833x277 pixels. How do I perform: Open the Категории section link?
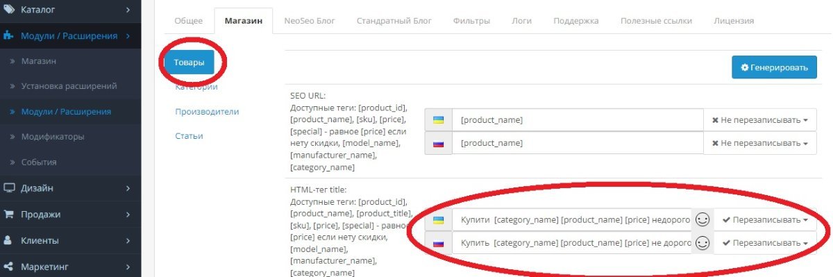tap(196, 87)
